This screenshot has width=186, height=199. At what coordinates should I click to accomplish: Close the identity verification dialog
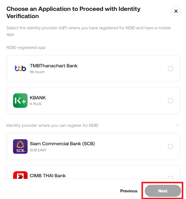pos(176,11)
